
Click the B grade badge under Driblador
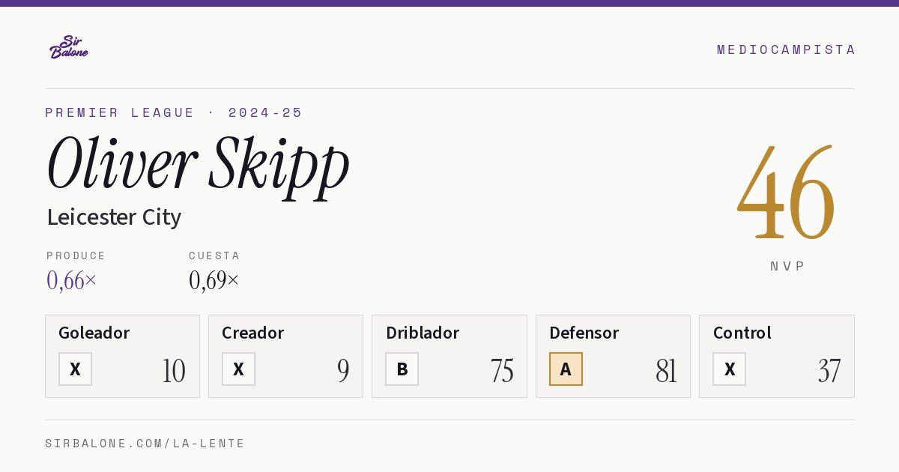(x=402, y=369)
